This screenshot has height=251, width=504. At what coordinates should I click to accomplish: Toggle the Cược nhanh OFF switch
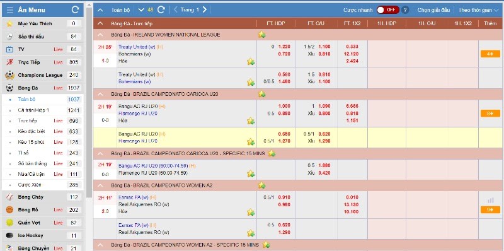[388, 10]
